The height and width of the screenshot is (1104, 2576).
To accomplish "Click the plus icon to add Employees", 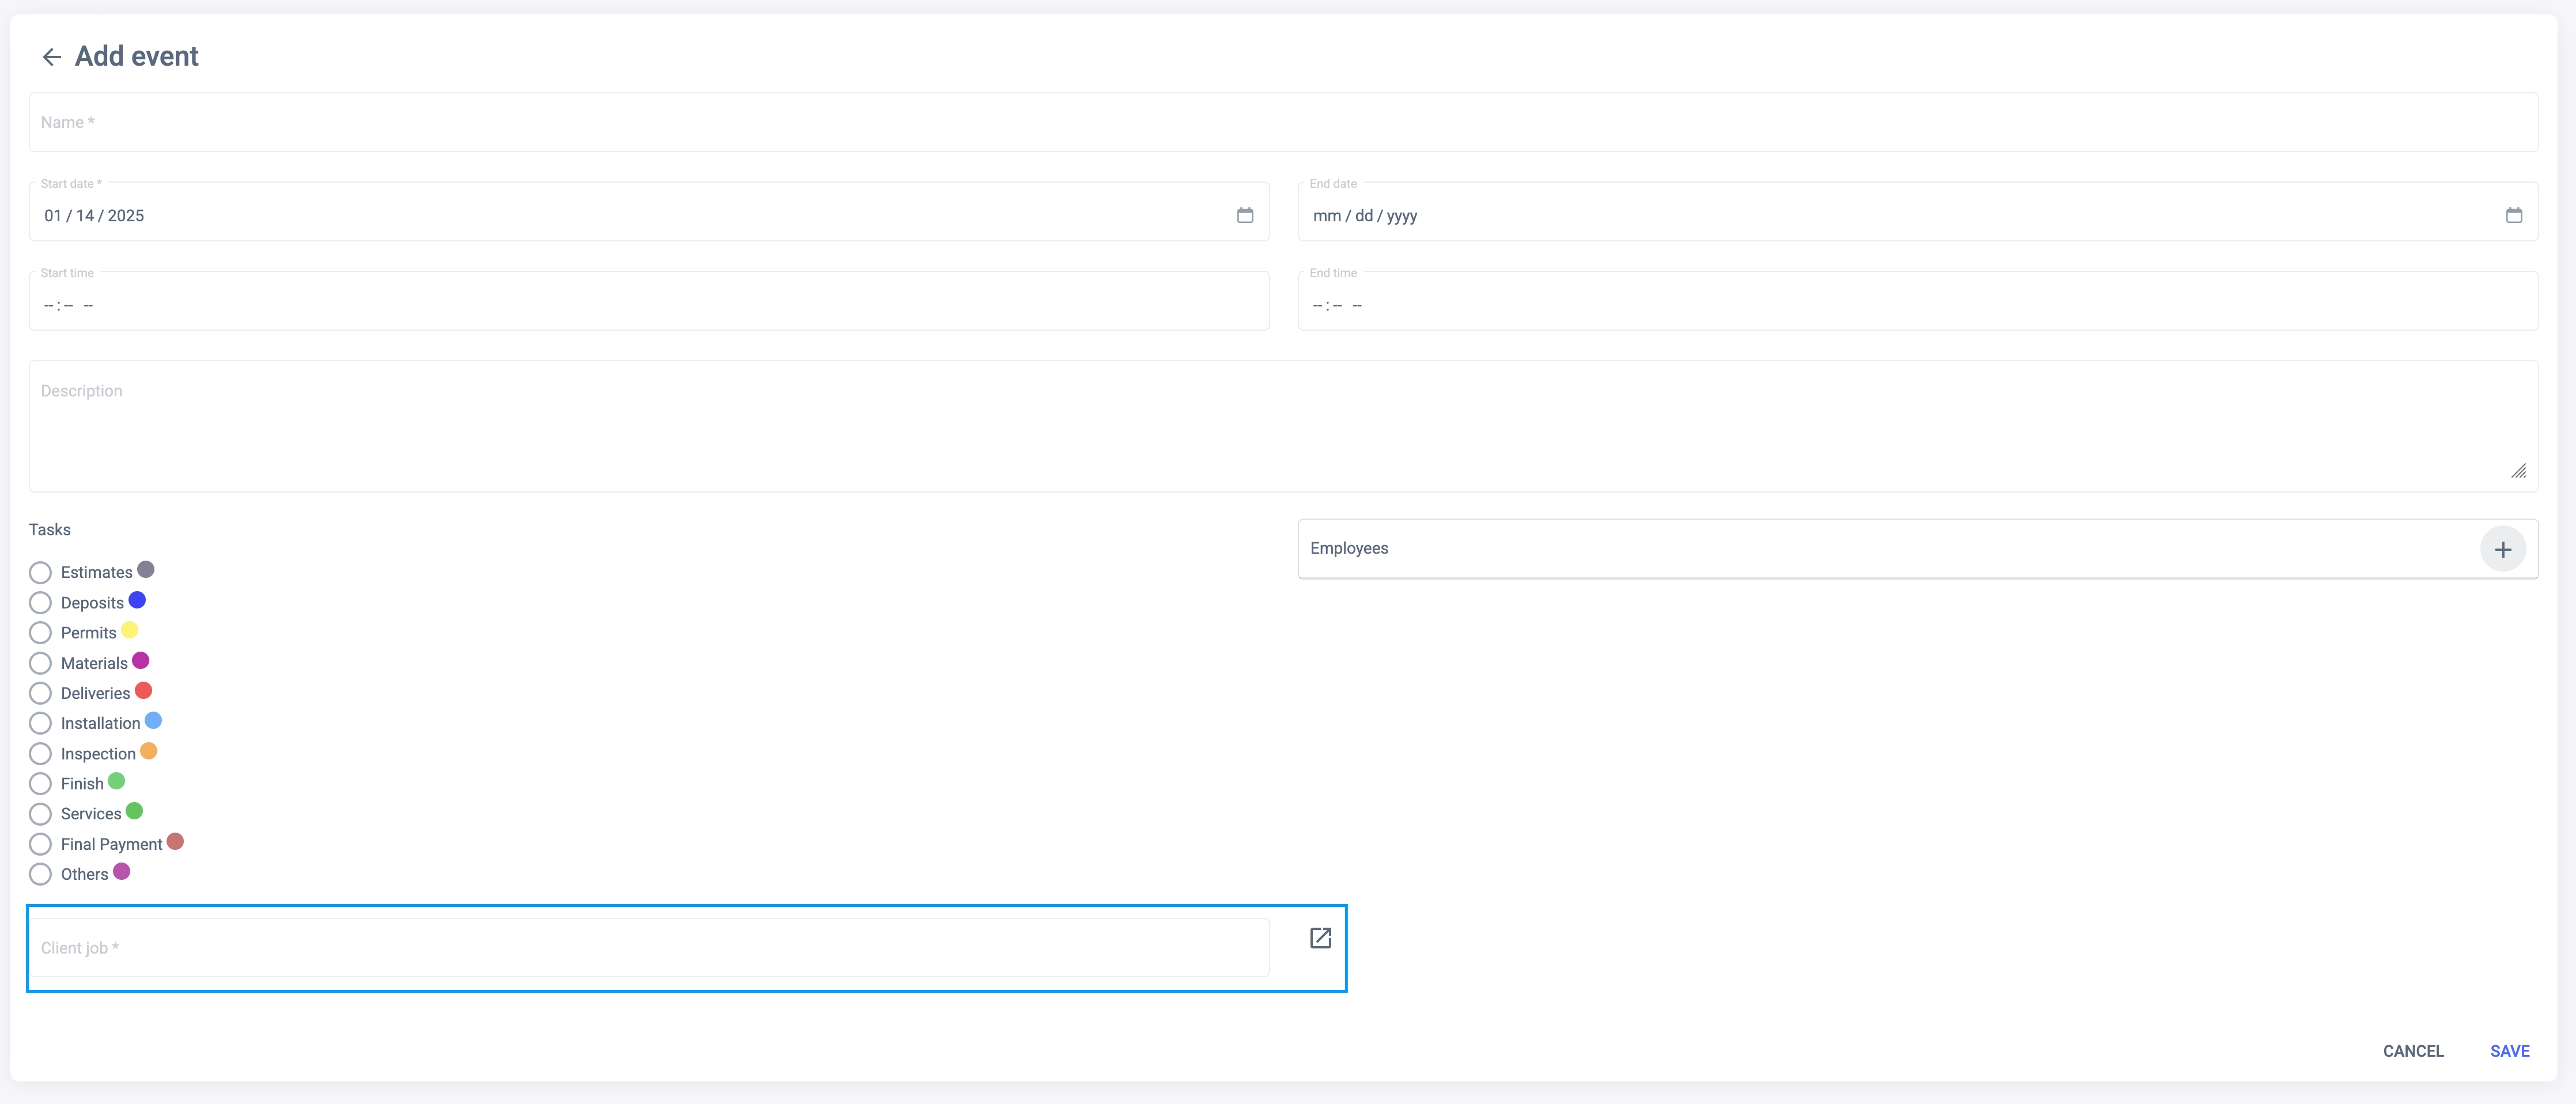I will (2502, 549).
